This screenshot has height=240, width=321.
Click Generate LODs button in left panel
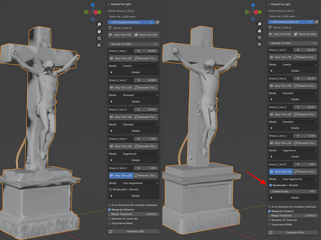pos(134,231)
